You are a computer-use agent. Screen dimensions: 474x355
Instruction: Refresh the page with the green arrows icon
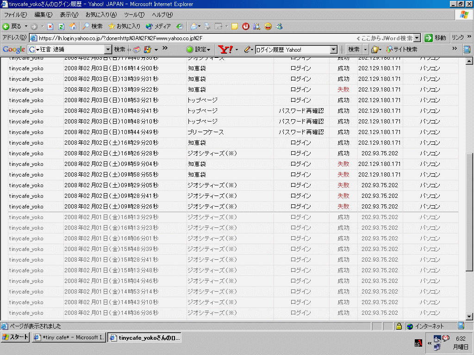click(61, 26)
